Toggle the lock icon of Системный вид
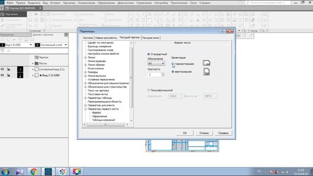 point(8,69)
